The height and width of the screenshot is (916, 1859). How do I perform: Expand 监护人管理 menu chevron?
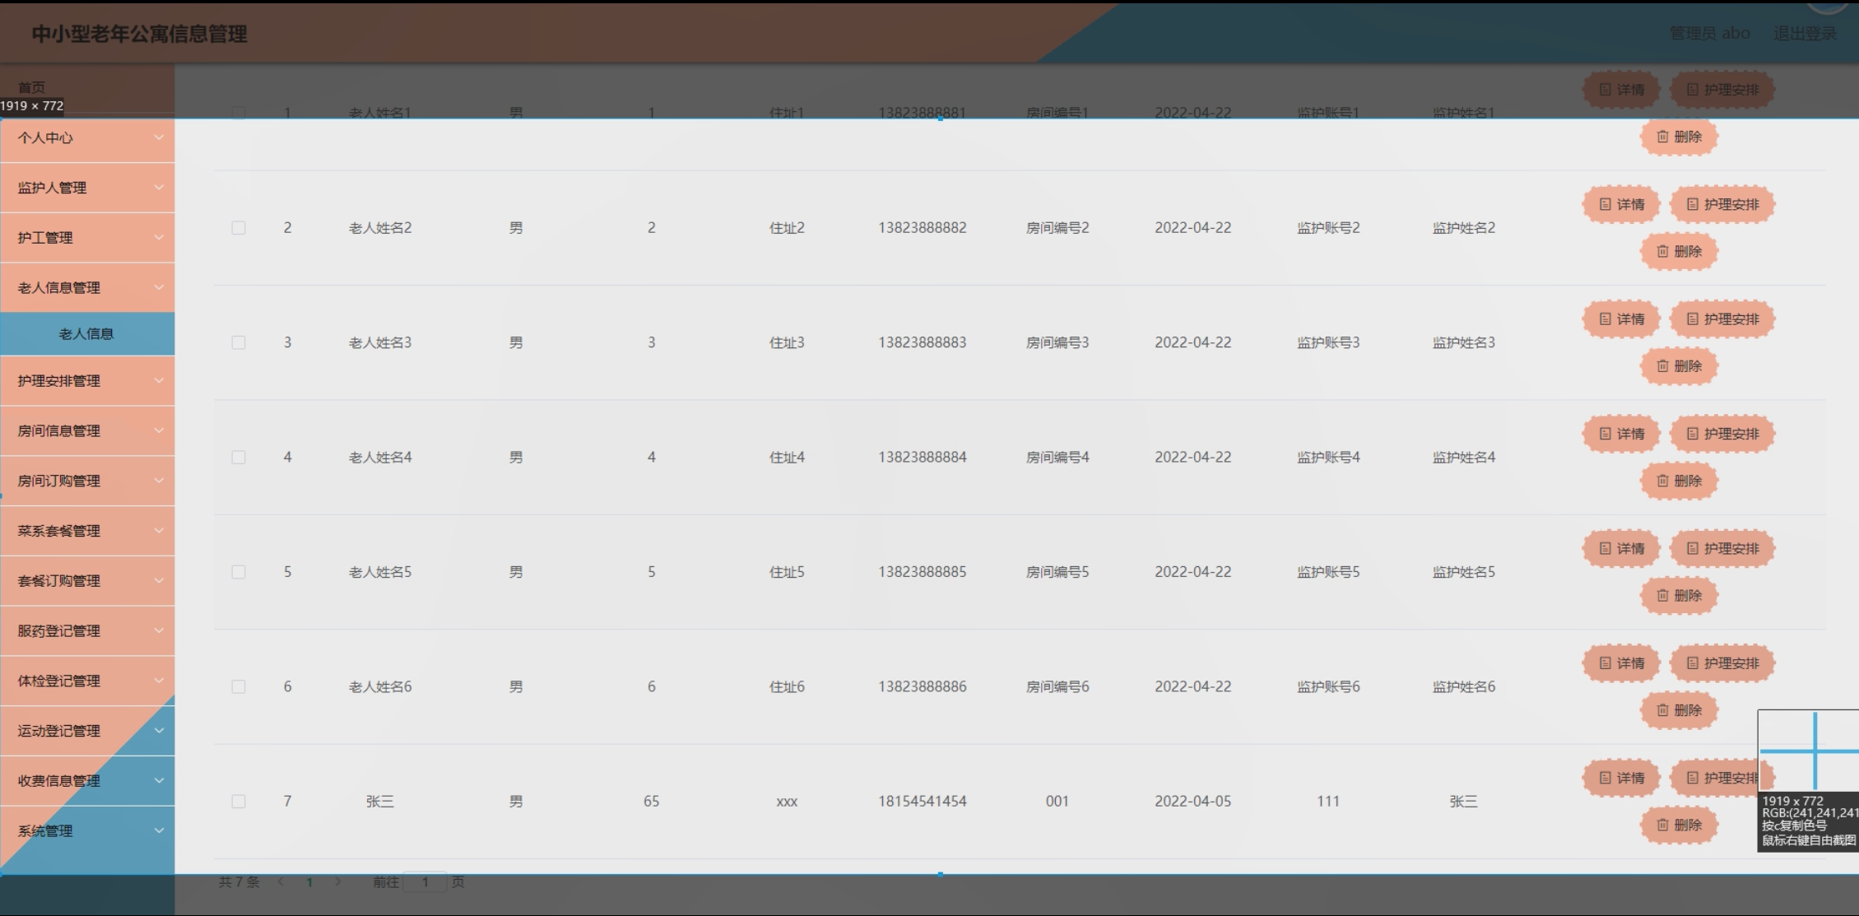point(159,188)
